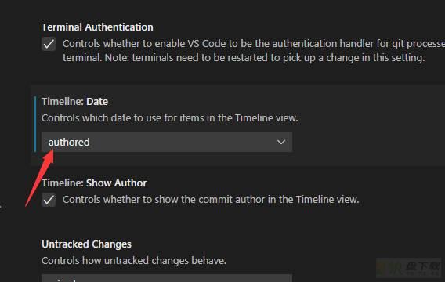The width and height of the screenshot is (445, 282).
Task: Select the Timeline: Date setting header
Action: 75,102
